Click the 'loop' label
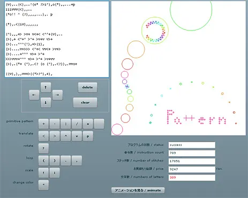The height and width of the screenshot is (198, 248). [x=29, y=158]
